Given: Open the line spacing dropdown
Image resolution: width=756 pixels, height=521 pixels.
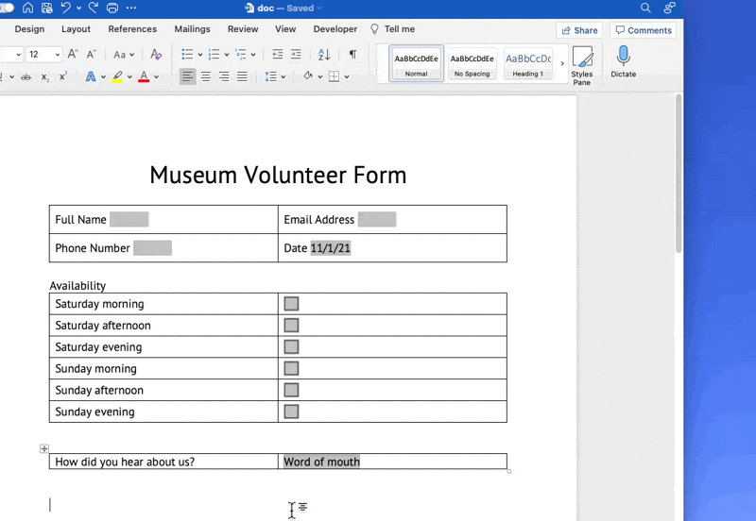Looking at the screenshot, I should pyautogui.click(x=275, y=76).
